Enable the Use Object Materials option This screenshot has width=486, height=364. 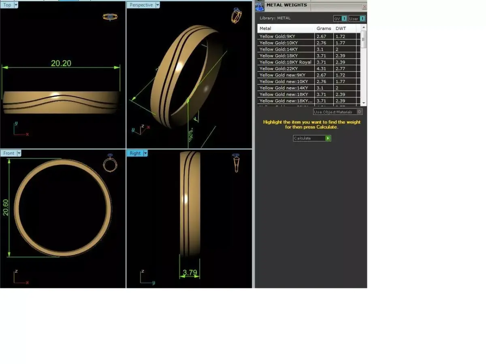(337, 112)
